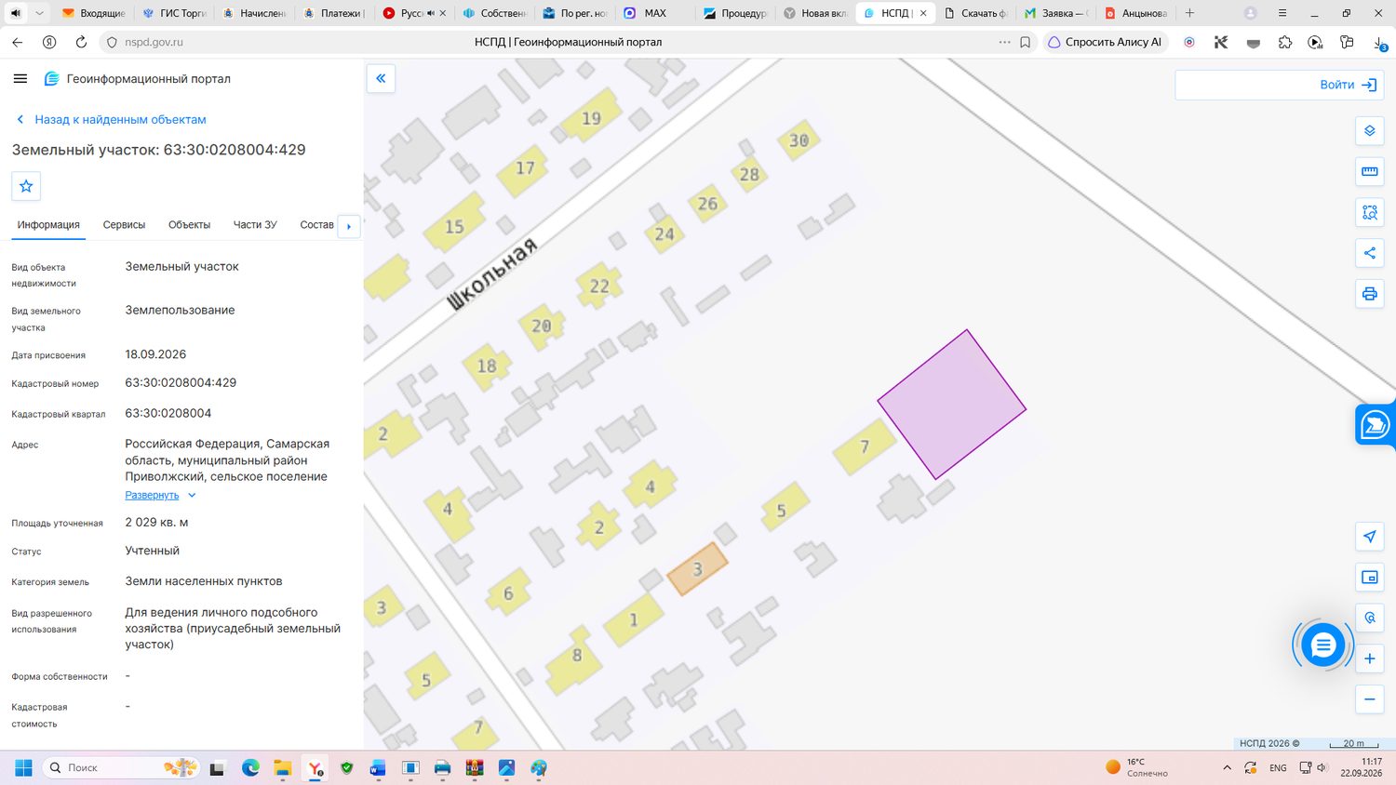
Task: Open the feedback widget on right edge
Action: 1376,424
